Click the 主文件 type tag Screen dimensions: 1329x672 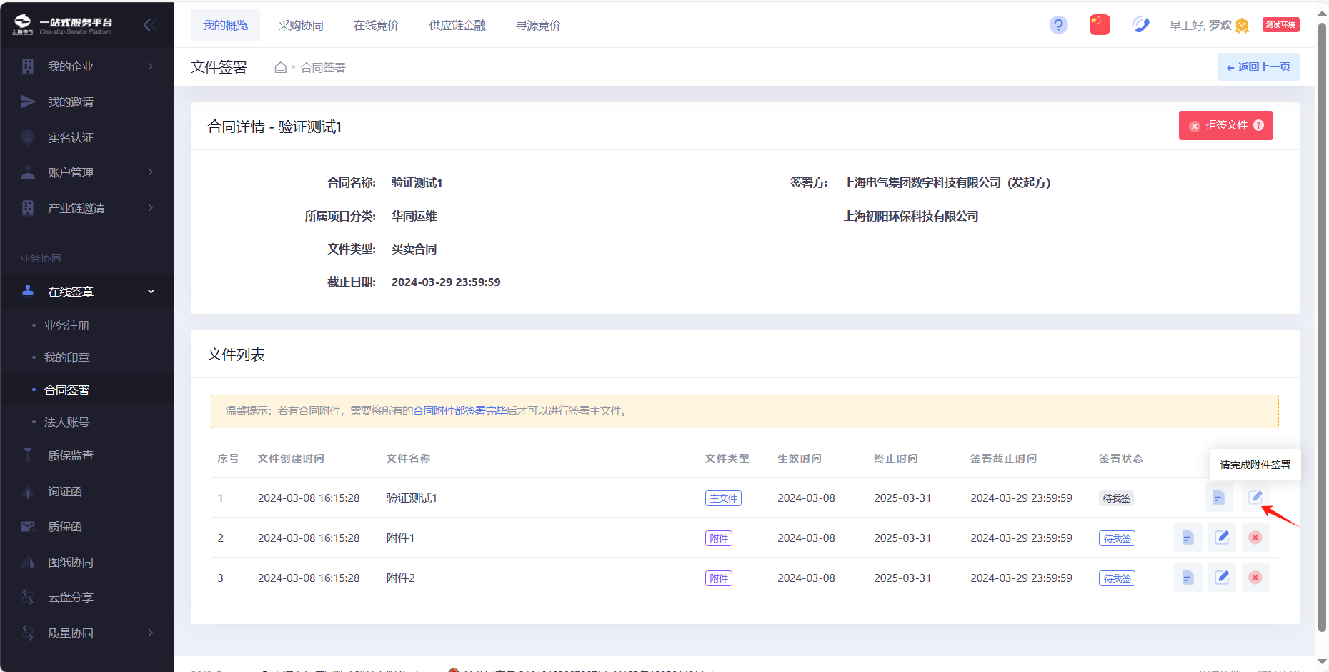coord(723,498)
